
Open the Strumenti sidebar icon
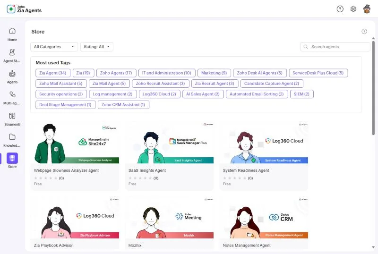click(12, 116)
